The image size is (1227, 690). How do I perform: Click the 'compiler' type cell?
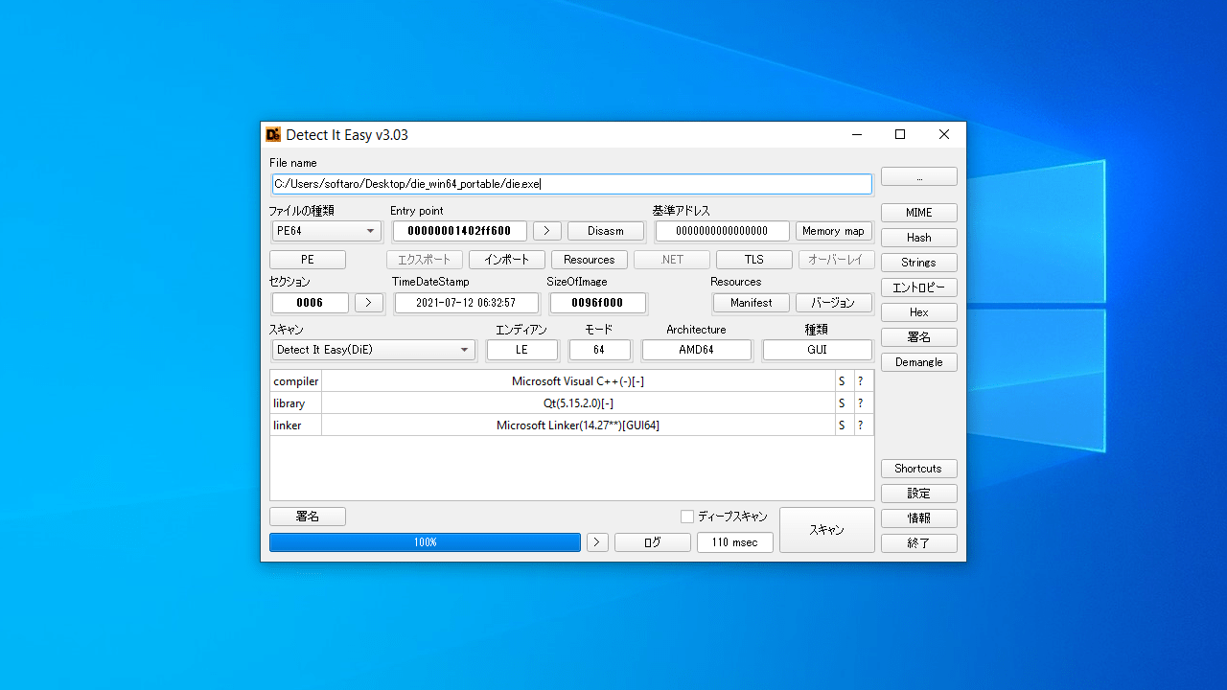pyautogui.click(x=296, y=381)
